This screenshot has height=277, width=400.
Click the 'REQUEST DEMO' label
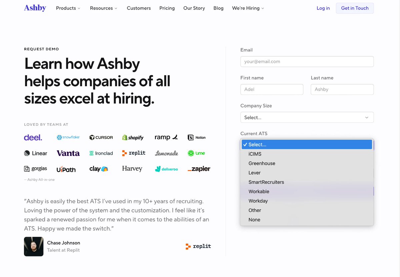pos(41,49)
